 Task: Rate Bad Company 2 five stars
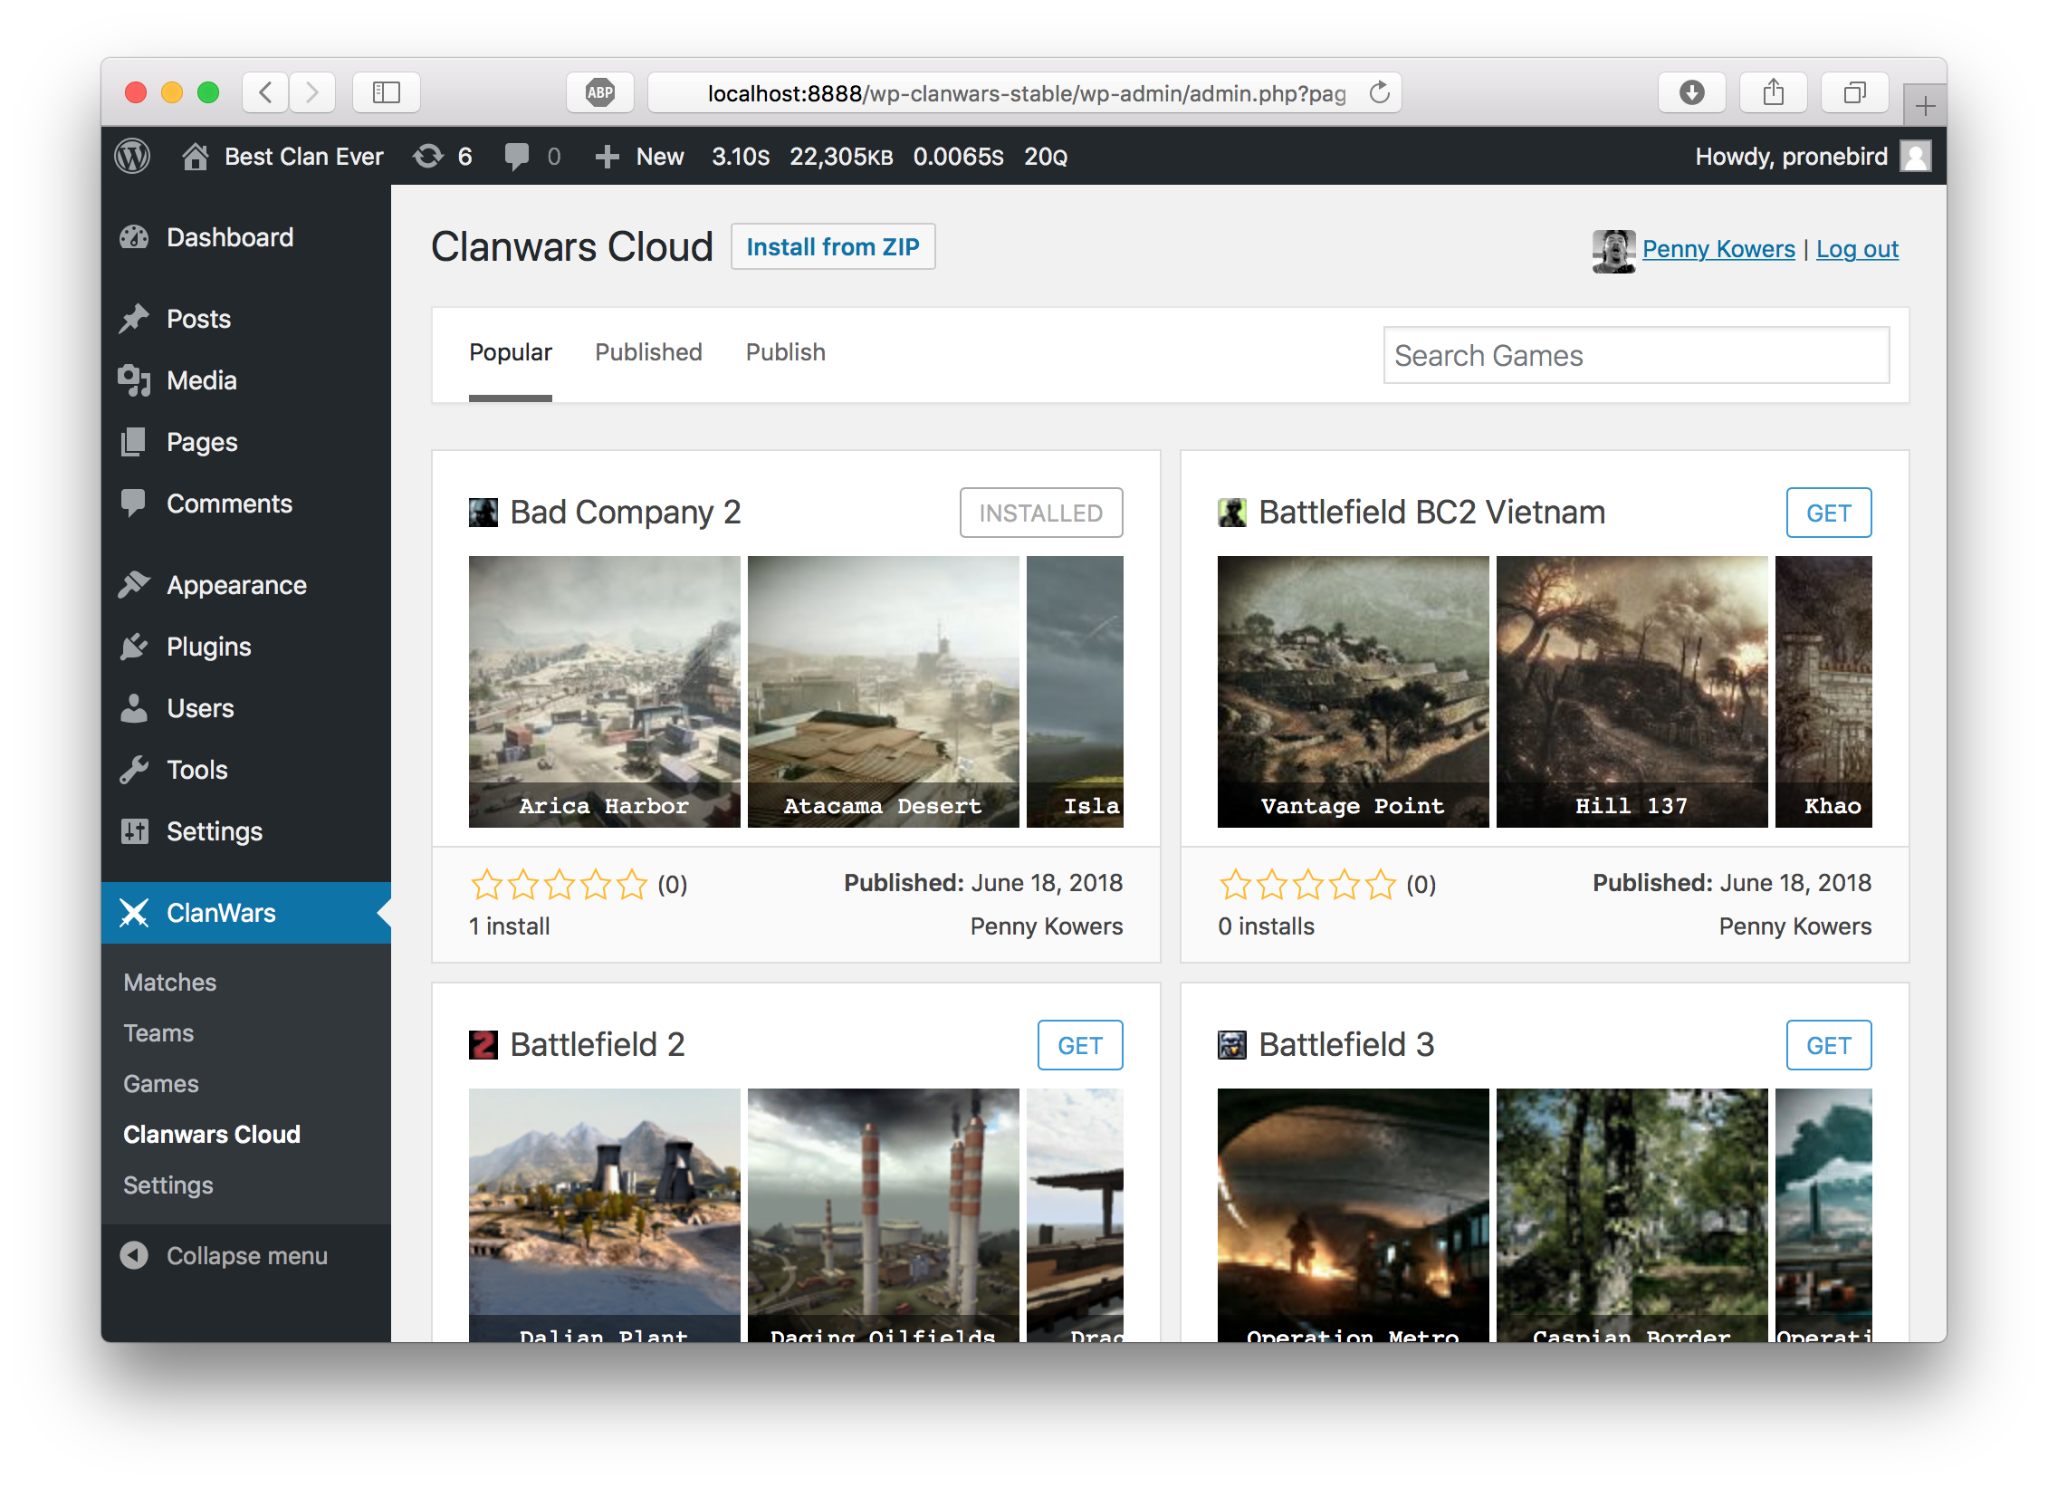632,884
